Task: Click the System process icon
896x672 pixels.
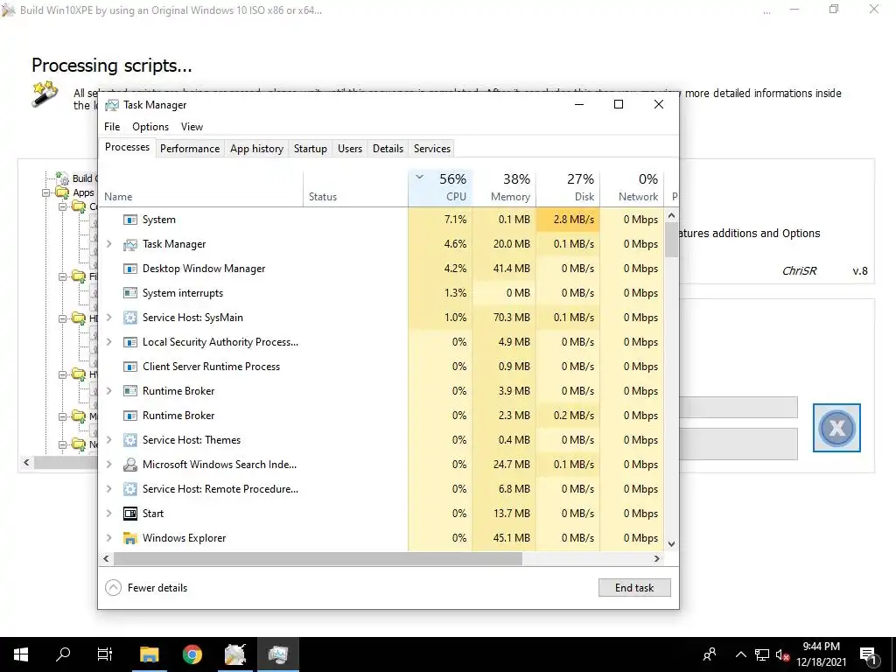Action: point(130,220)
